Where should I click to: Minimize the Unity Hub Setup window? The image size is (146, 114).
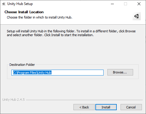pyautogui.click(x=112, y=4)
